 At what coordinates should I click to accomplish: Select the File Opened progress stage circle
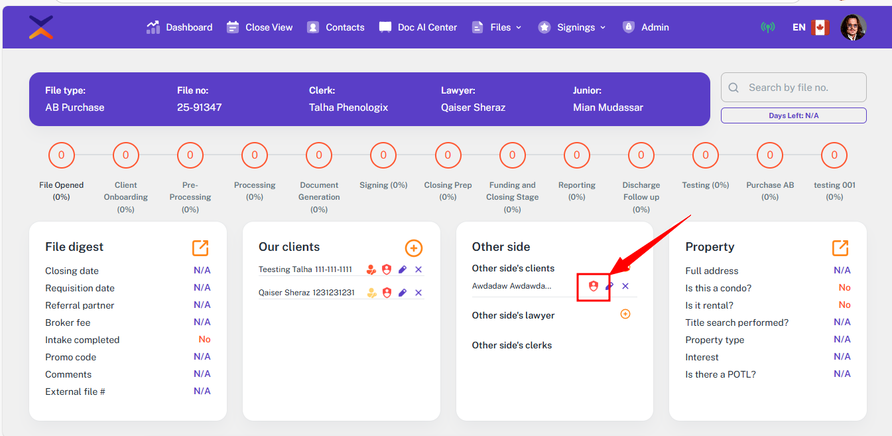(62, 155)
